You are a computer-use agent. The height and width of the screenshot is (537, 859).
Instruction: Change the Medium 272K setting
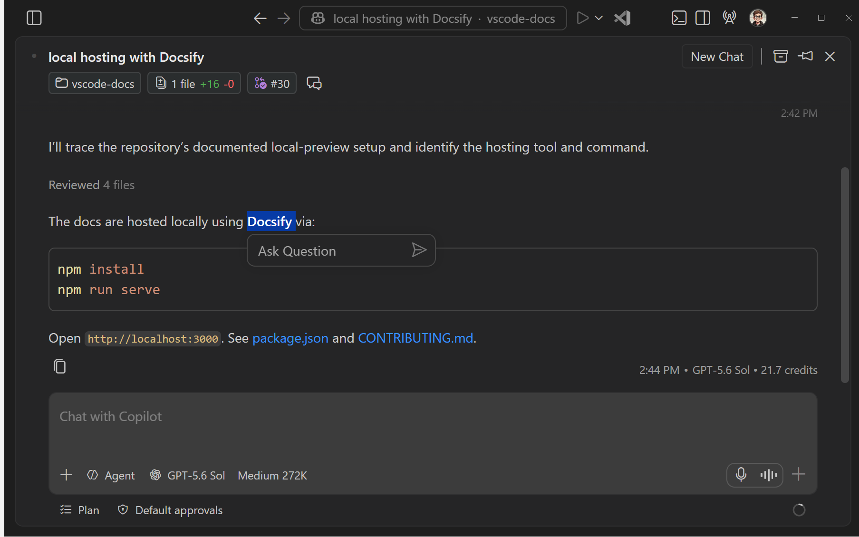click(272, 475)
